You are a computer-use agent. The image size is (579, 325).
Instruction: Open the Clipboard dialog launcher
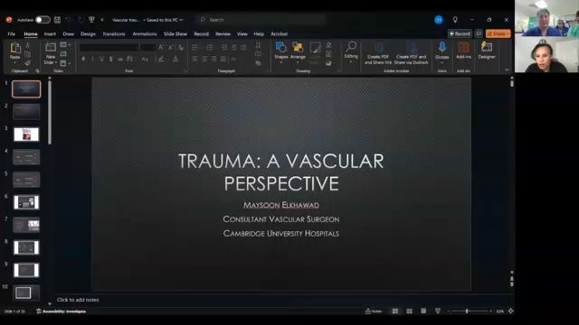[37, 70]
